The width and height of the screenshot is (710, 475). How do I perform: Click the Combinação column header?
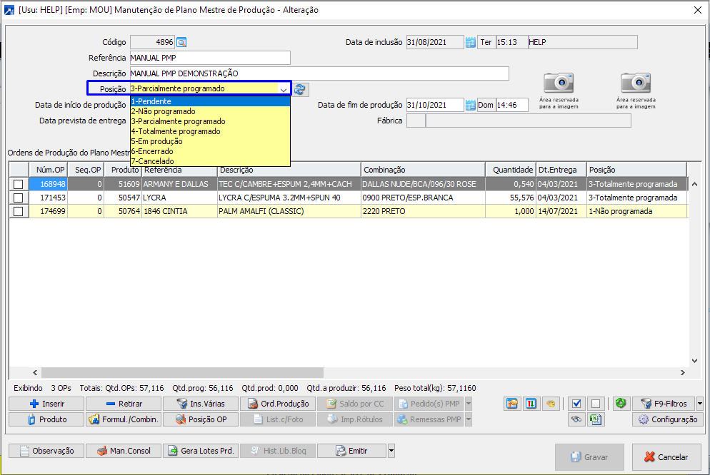[x=423, y=170]
